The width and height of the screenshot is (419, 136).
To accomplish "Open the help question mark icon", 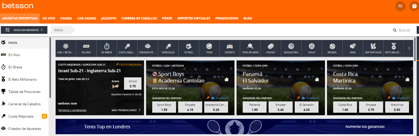I will [x=414, y=6].
